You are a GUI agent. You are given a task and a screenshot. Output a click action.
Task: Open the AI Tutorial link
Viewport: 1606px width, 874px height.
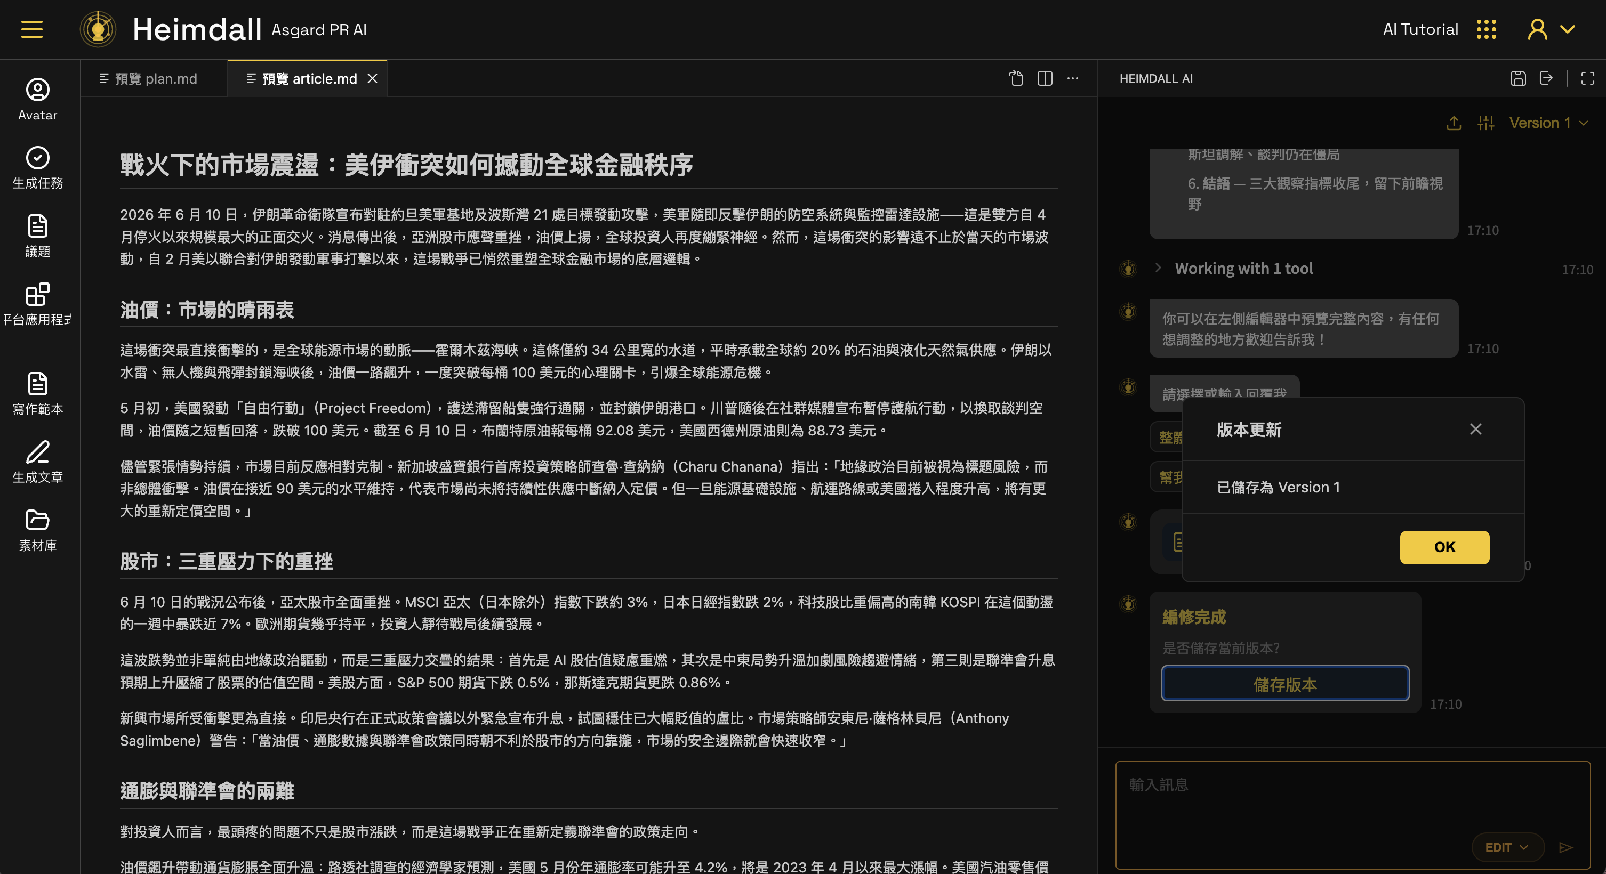pos(1420,29)
